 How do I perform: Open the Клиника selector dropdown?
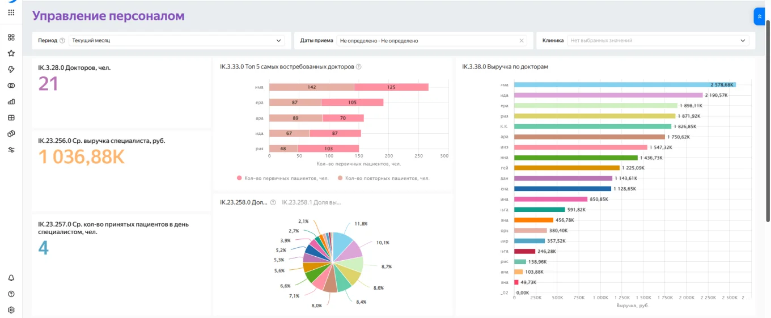[658, 41]
